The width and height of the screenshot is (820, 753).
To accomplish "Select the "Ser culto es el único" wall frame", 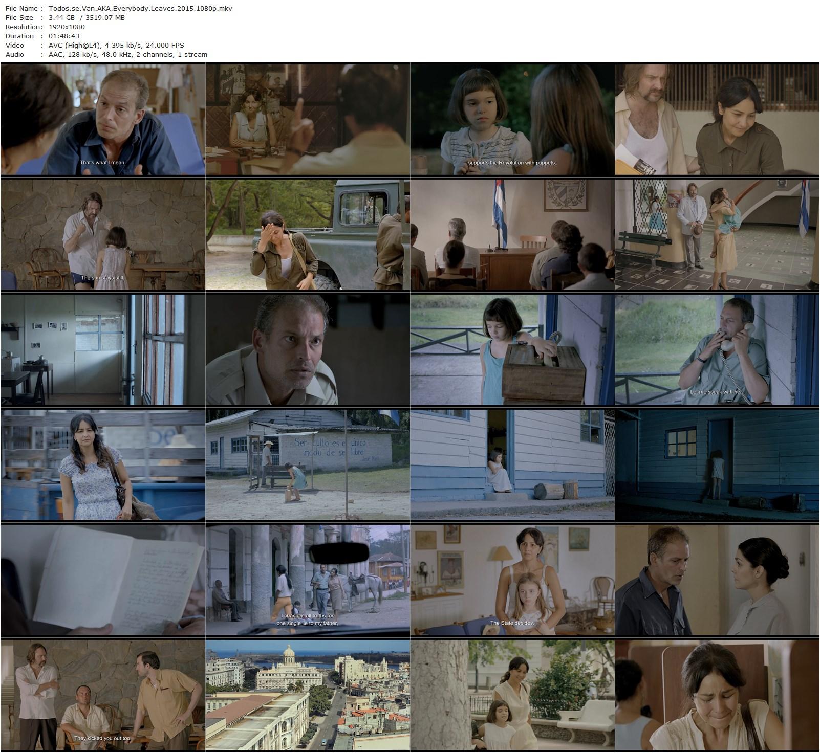I will coord(308,464).
